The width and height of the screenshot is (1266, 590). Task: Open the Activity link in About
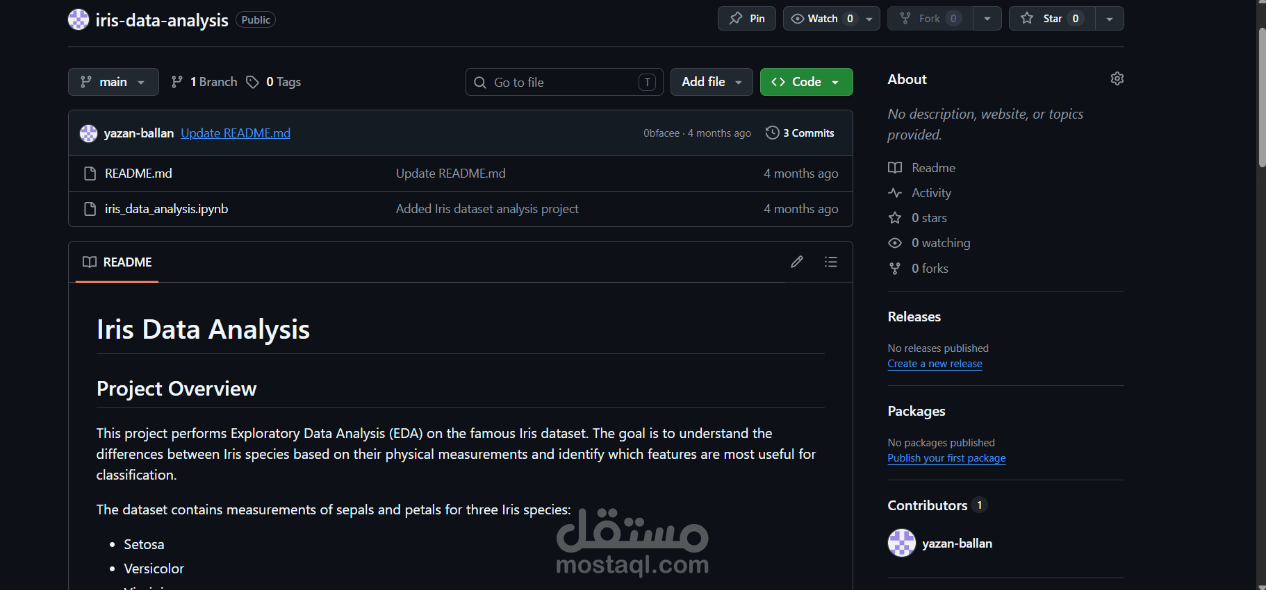[x=920, y=193]
